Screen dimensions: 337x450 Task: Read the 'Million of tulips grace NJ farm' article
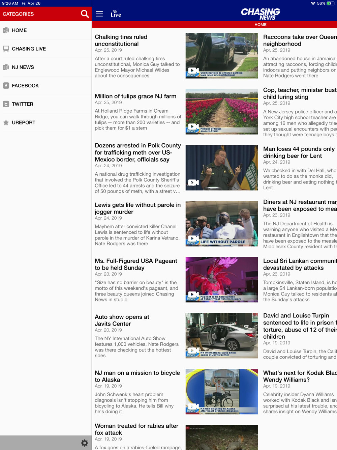(x=135, y=96)
